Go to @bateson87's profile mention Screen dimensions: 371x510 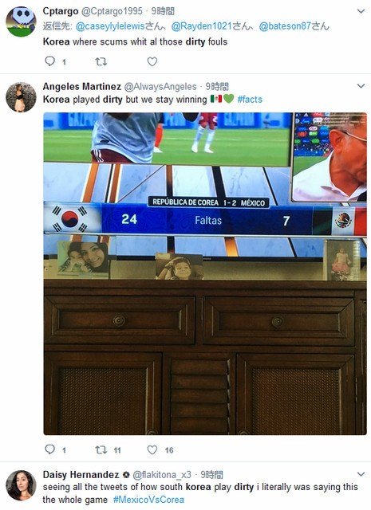(x=285, y=26)
